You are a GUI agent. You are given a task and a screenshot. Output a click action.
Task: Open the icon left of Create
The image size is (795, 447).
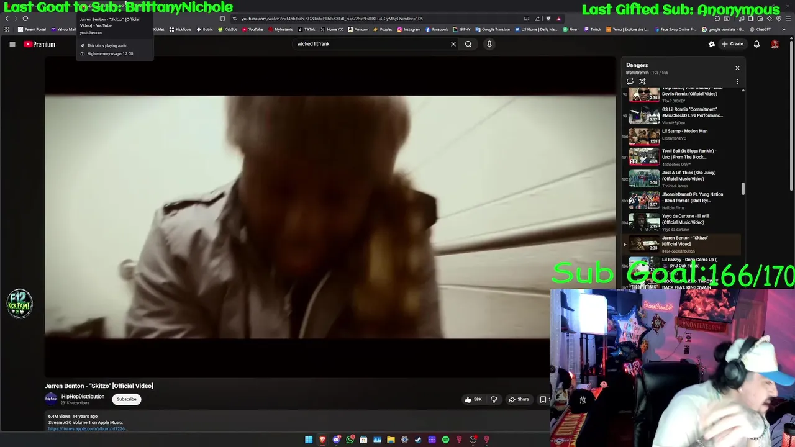click(x=712, y=44)
